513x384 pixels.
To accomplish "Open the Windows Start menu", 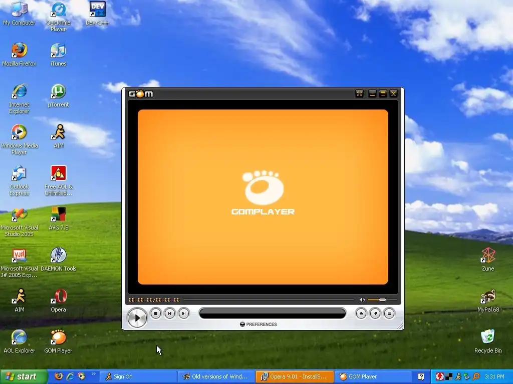I will pyautogui.click(x=24, y=377).
